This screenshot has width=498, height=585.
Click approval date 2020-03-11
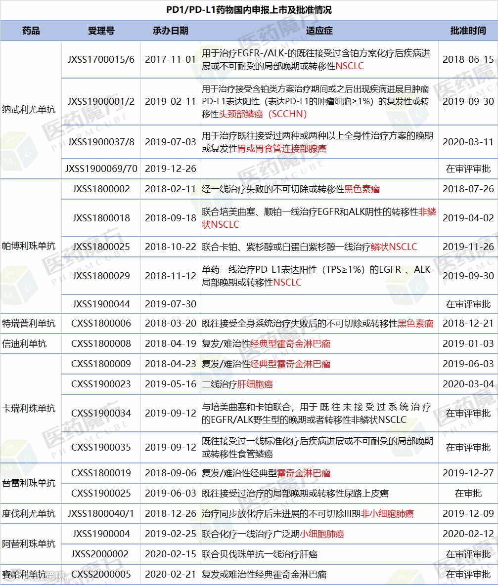[x=468, y=142]
